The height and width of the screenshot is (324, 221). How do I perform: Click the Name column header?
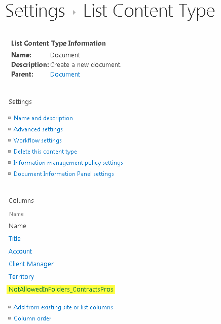point(16,214)
